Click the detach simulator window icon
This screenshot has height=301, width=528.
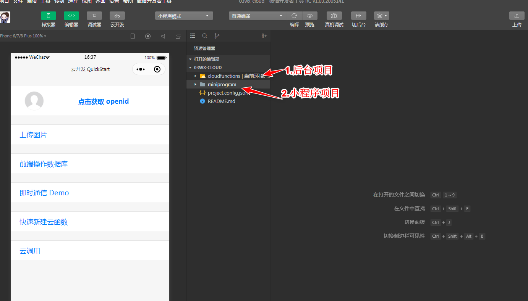pyautogui.click(x=178, y=36)
